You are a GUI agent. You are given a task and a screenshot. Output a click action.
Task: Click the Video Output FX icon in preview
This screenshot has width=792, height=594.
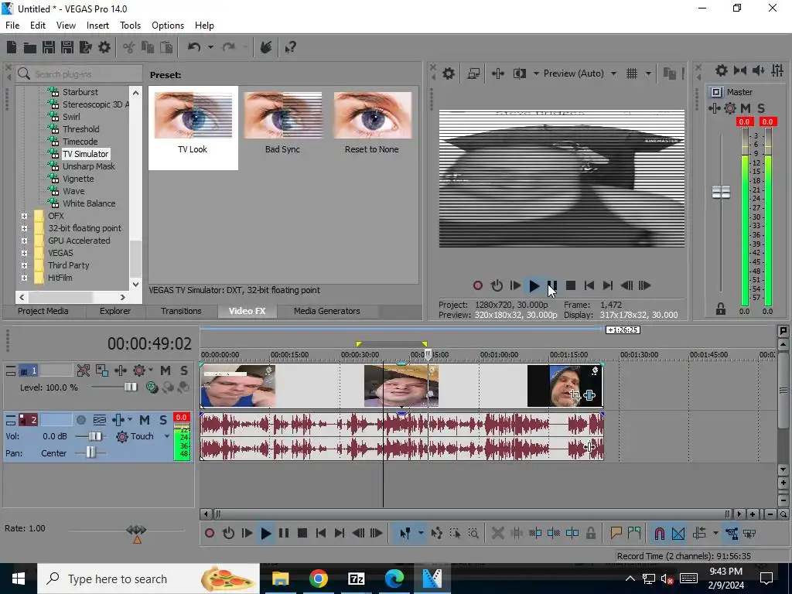tap(497, 73)
